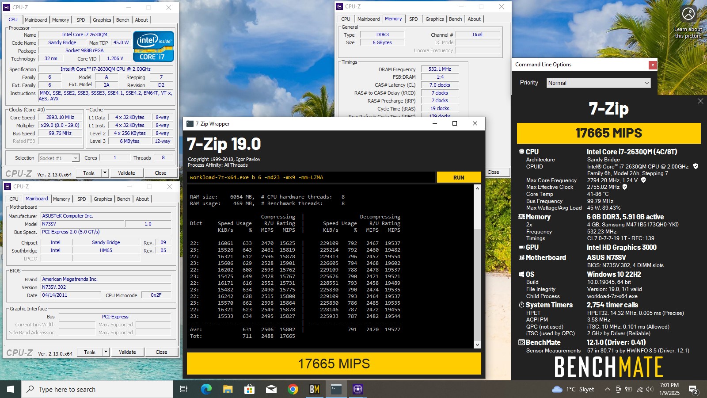Open the Socket #1 selection dropdown
This screenshot has width=707, height=398.
coord(59,158)
